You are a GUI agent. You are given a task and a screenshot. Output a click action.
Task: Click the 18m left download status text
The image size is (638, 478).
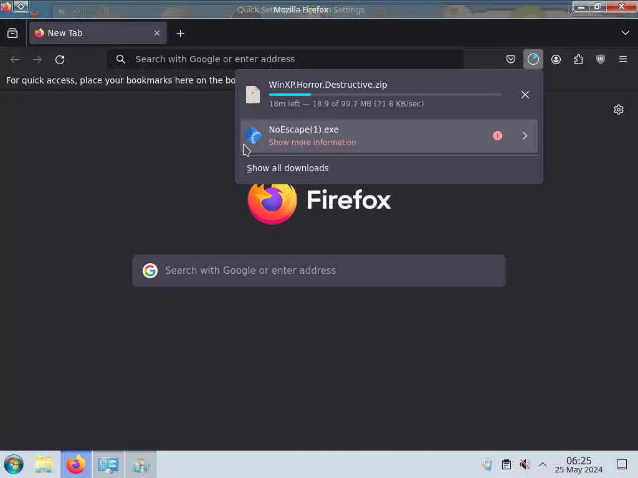(346, 104)
